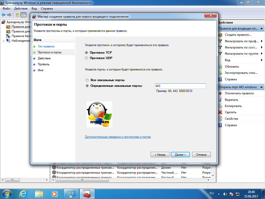Expand the Фильтровать по группе submenu arrow

point(262,54)
